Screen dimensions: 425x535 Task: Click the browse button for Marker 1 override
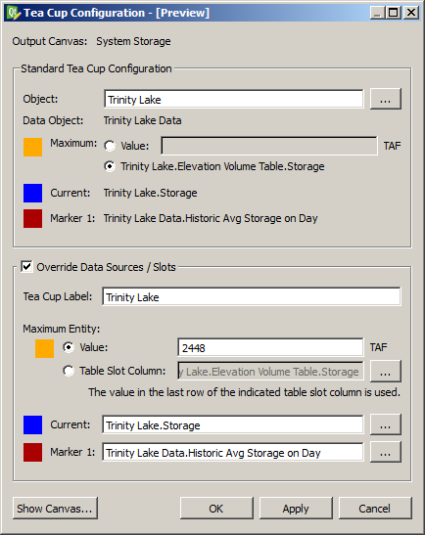(x=386, y=452)
